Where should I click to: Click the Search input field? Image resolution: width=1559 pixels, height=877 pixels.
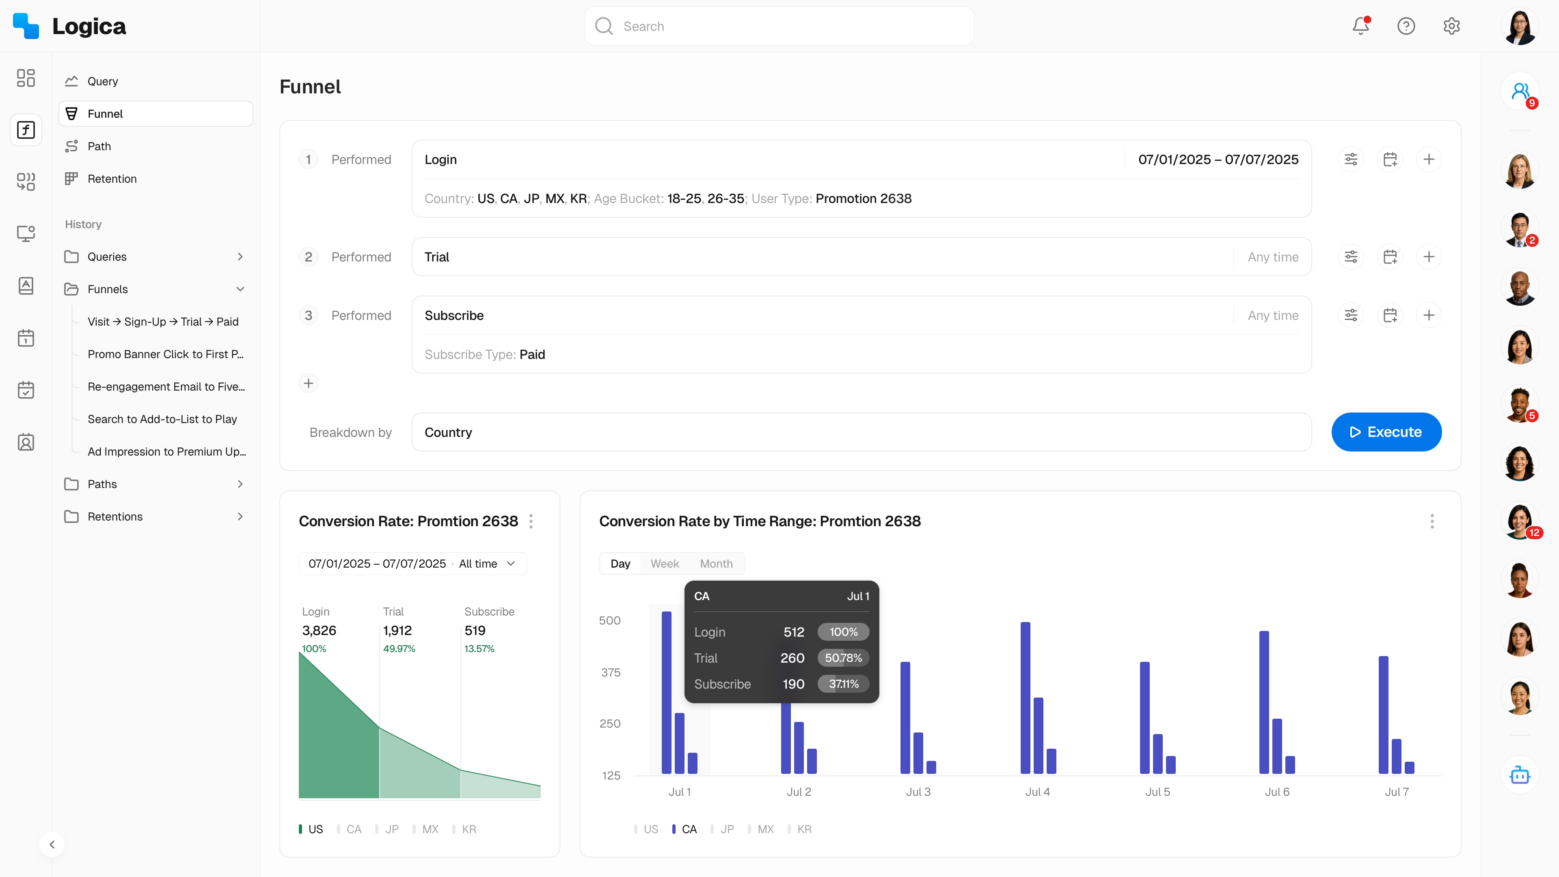click(x=779, y=26)
